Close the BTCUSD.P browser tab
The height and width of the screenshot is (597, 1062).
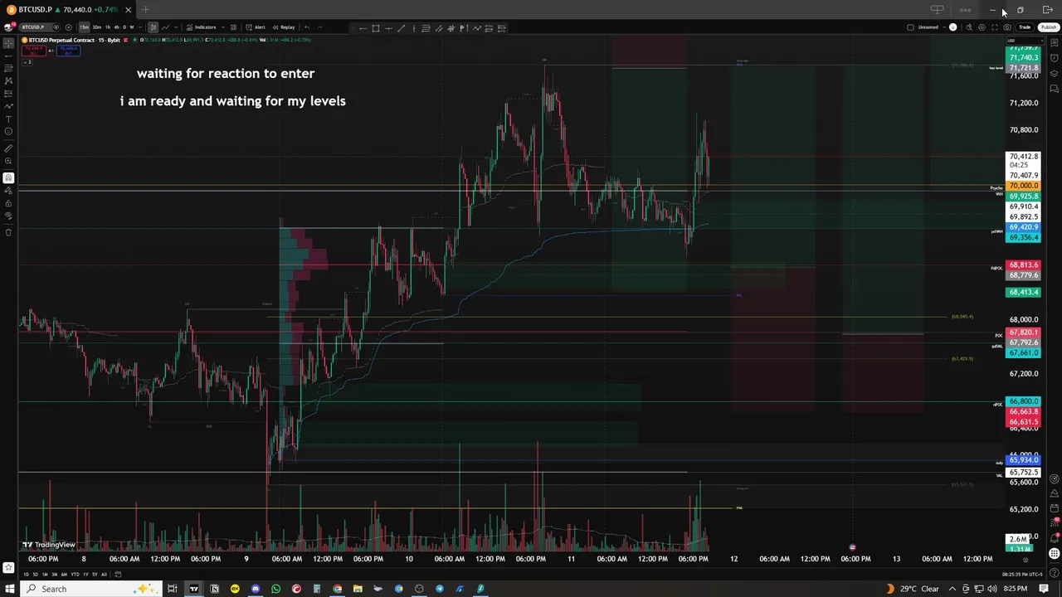[128, 9]
